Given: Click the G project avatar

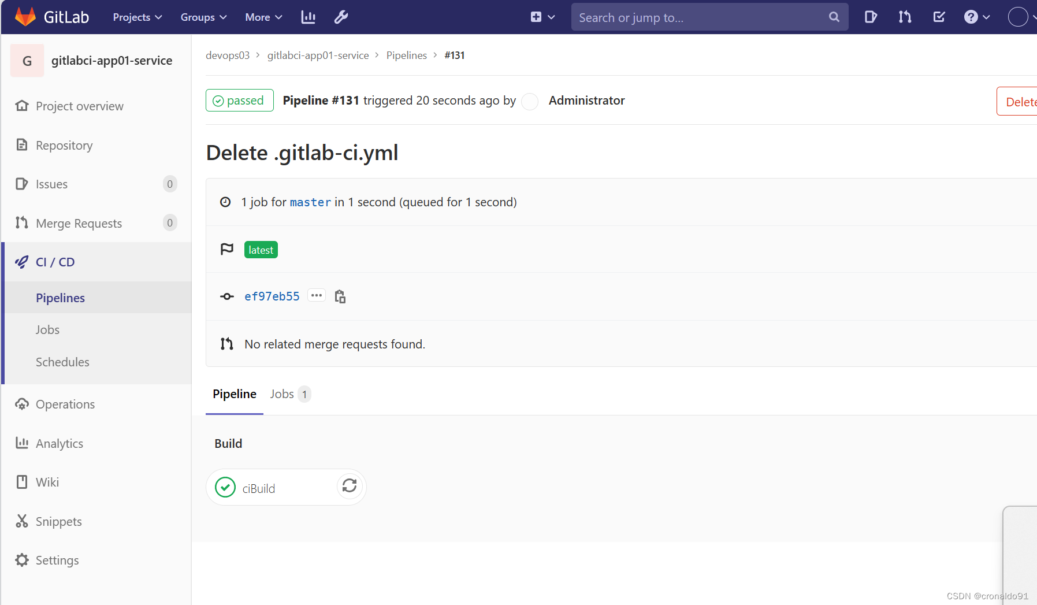Looking at the screenshot, I should (x=27, y=61).
